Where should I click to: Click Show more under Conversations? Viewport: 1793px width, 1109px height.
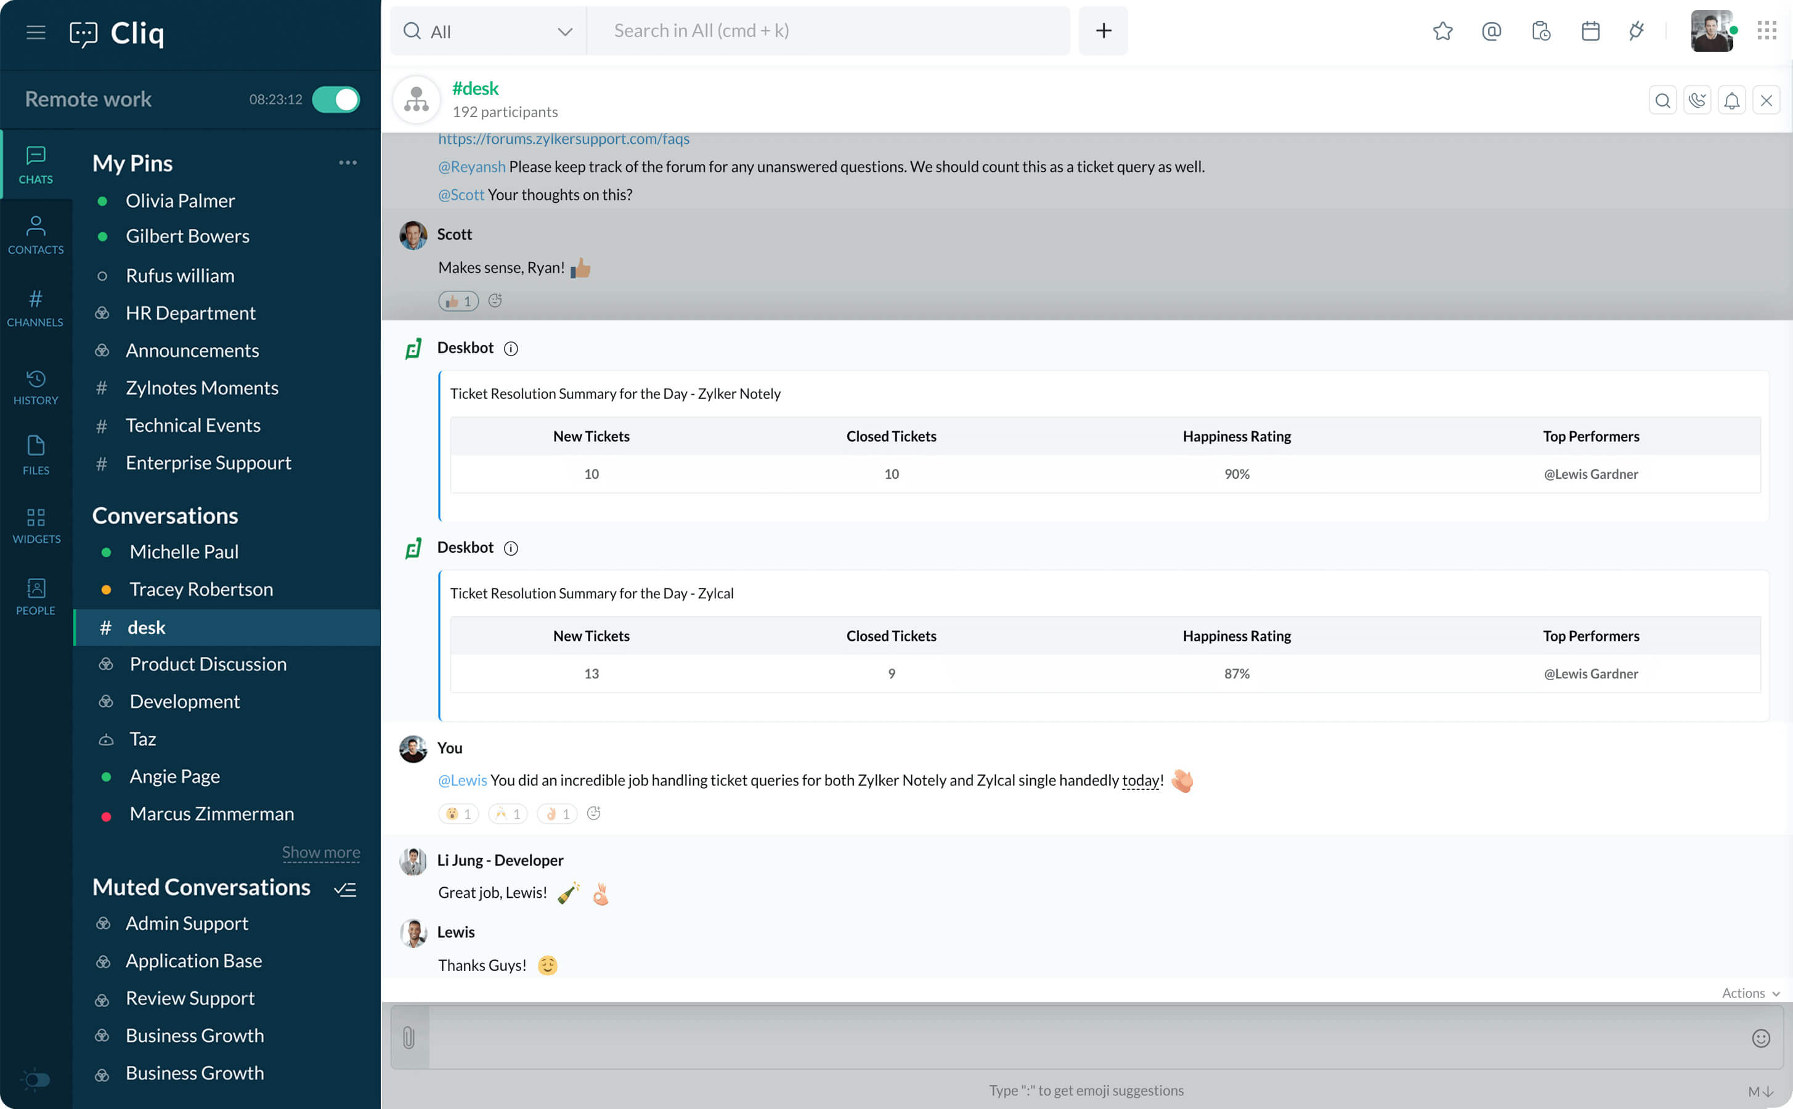click(x=320, y=851)
